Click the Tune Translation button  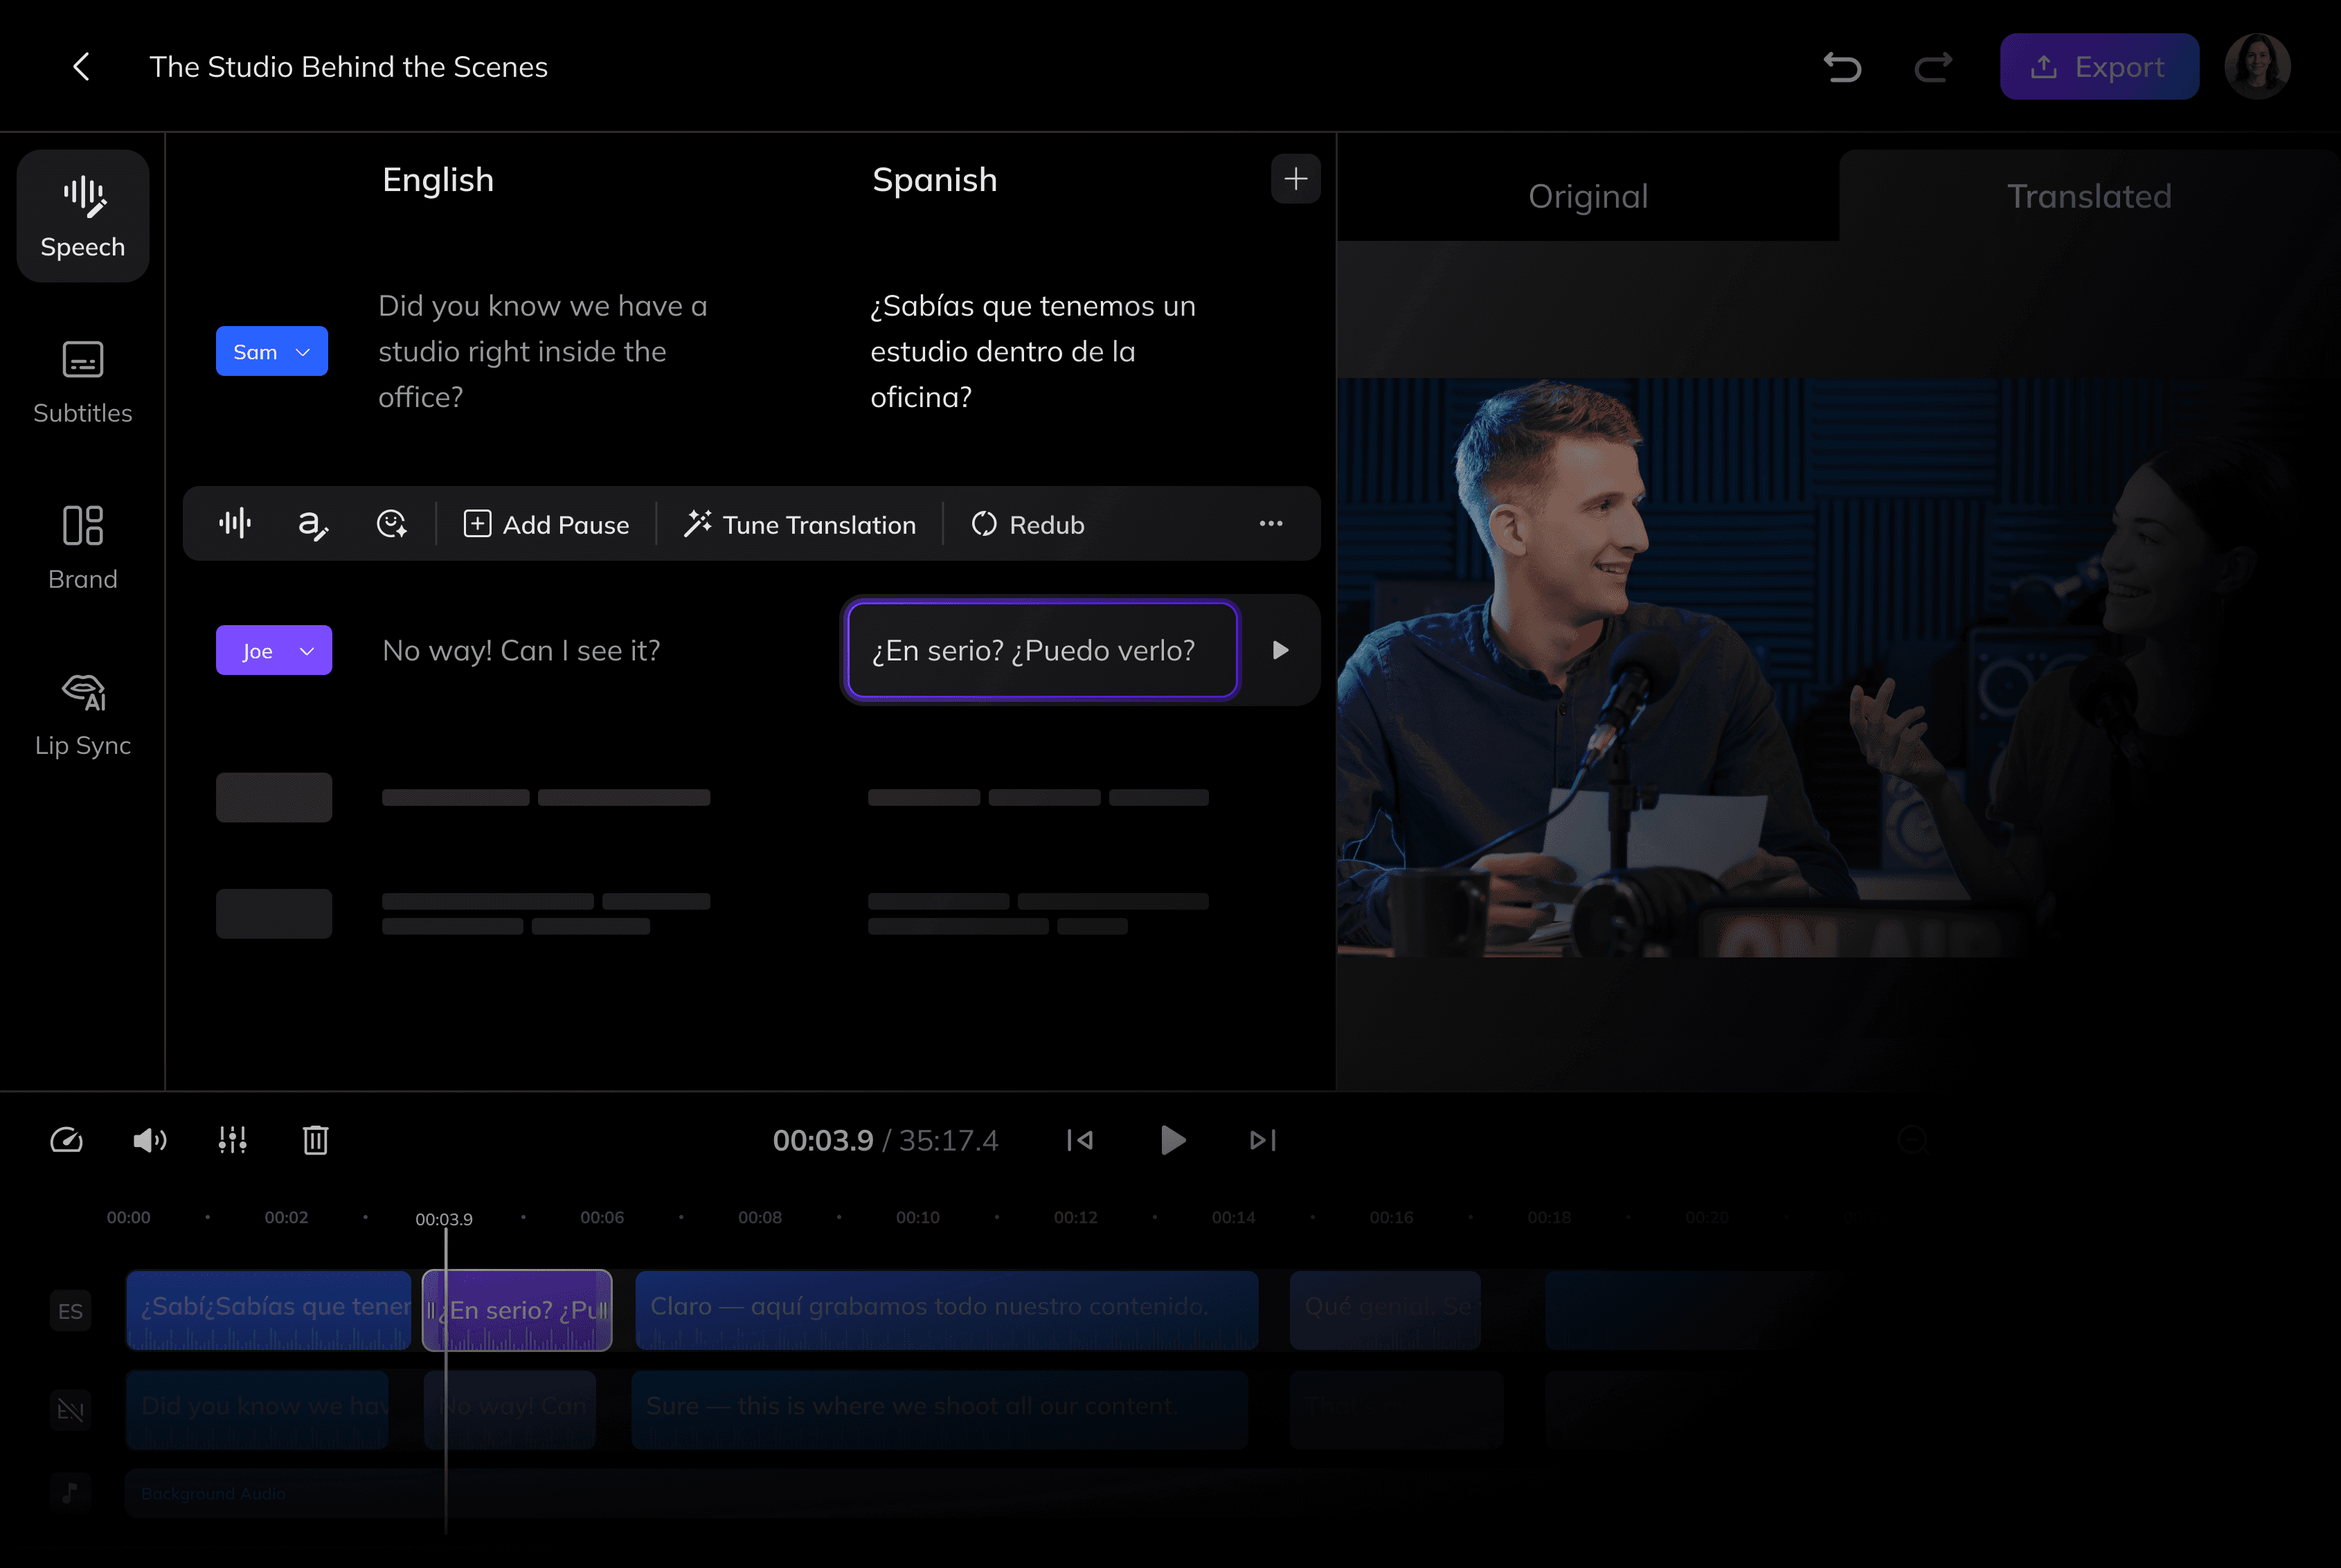pyautogui.click(x=800, y=524)
